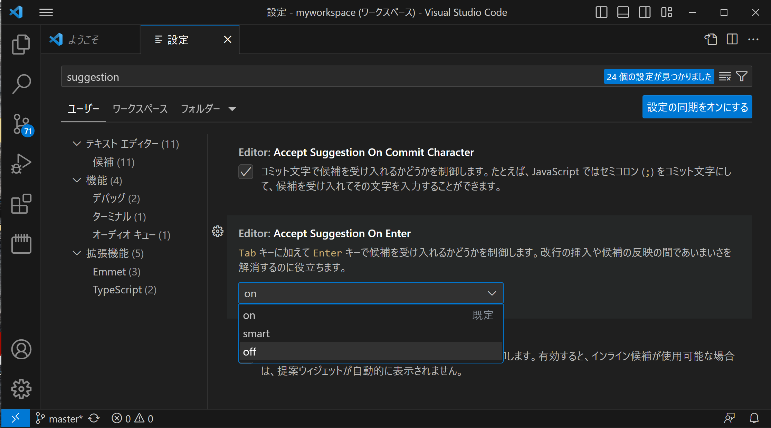The height and width of the screenshot is (428, 771).
Task: Click the VS Code logo in title bar
Action: (16, 12)
